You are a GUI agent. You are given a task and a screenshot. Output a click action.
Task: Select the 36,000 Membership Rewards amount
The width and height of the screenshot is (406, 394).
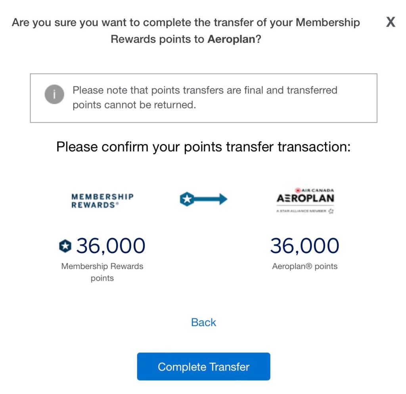(x=111, y=246)
